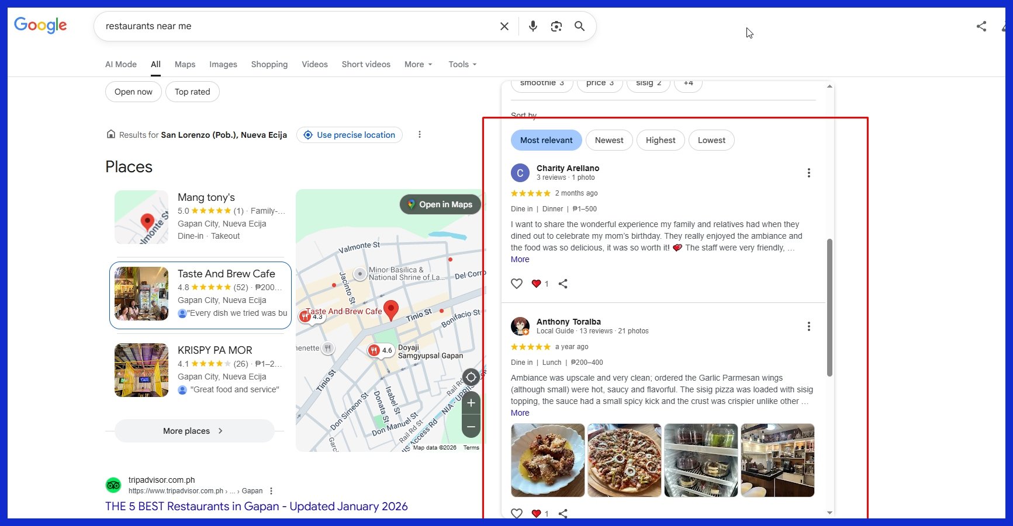Clear the search query with the X icon

tap(504, 26)
